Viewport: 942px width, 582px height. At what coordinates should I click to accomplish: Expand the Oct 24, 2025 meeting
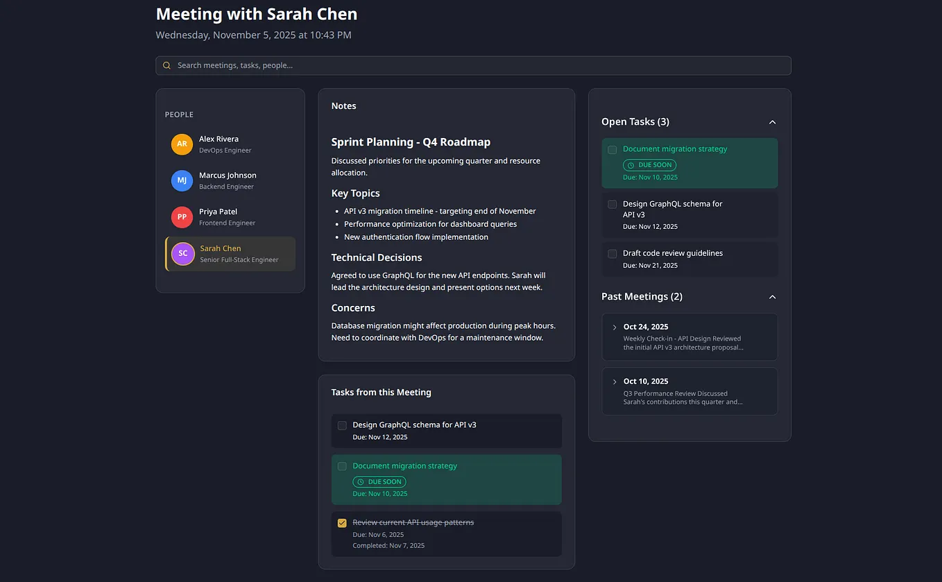(x=690, y=337)
